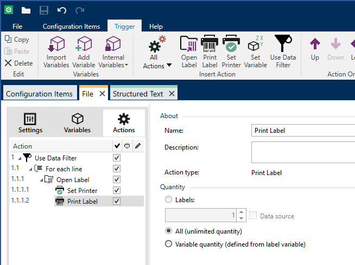Select the Variable quantity radio option

click(x=169, y=244)
